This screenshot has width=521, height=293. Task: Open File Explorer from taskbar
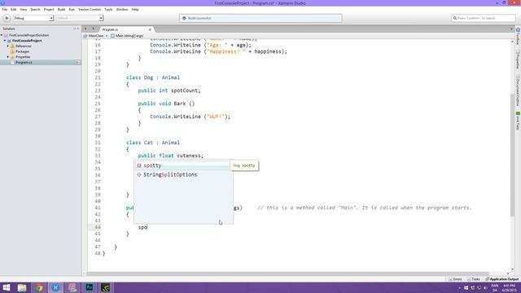coord(22,287)
